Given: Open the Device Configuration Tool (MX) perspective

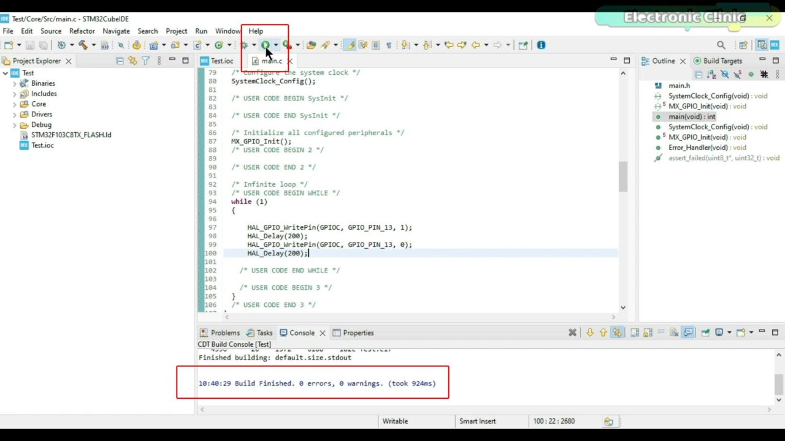Looking at the screenshot, I should pos(775,45).
